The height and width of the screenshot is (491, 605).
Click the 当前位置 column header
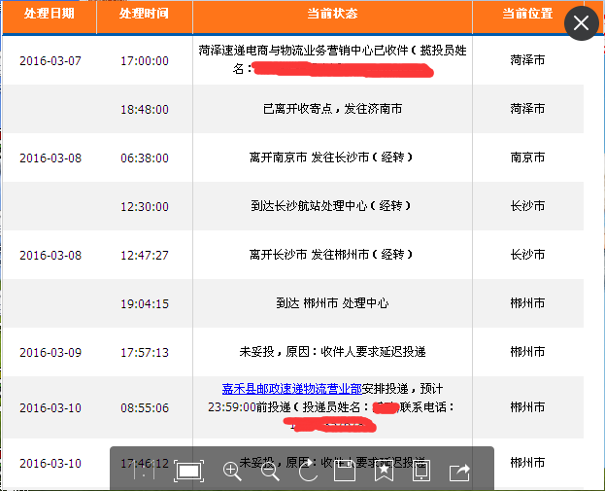(527, 15)
